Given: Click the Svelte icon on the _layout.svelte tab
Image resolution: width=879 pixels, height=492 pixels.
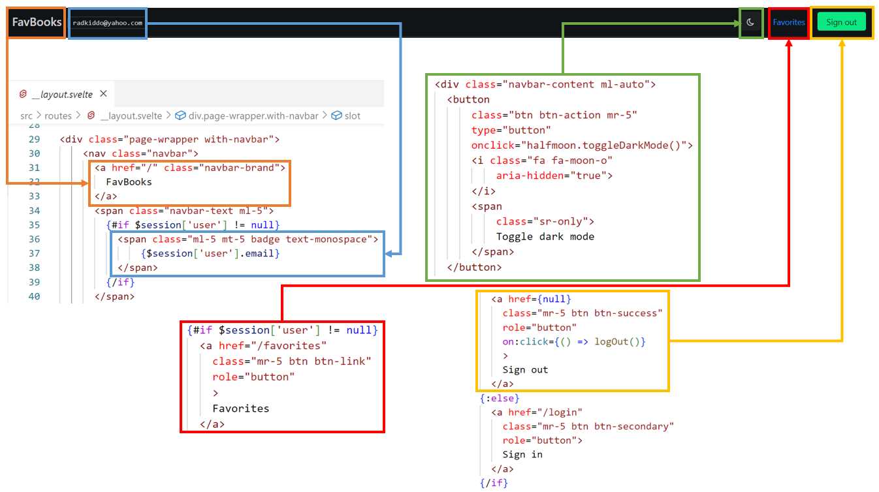Looking at the screenshot, I should click(22, 93).
